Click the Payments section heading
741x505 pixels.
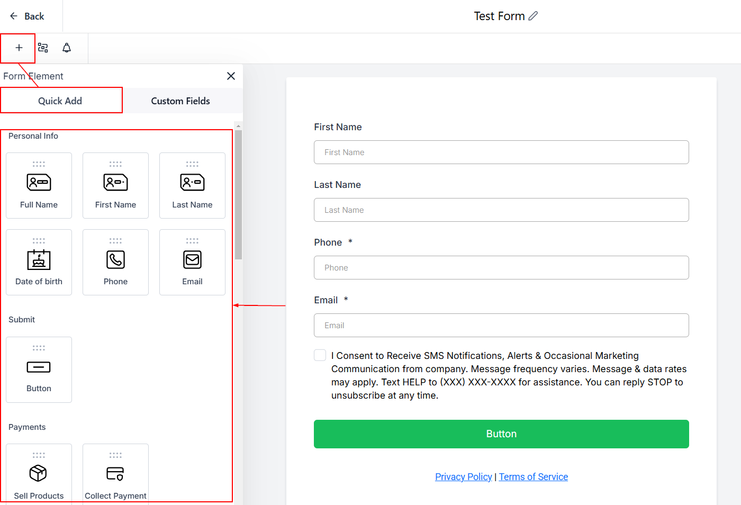[27, 427]
